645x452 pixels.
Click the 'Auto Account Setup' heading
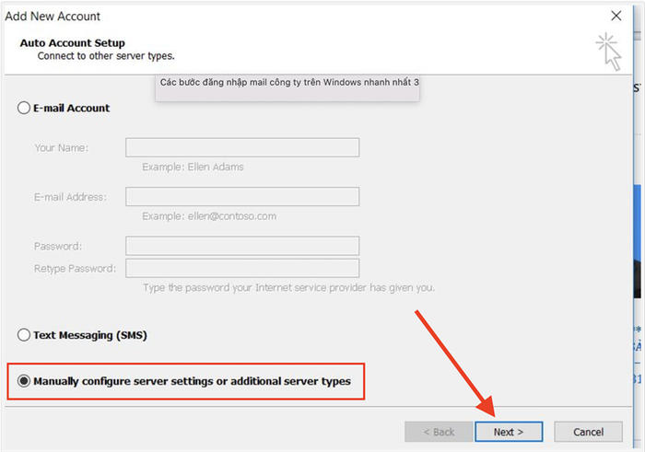[x=73, y=42]
